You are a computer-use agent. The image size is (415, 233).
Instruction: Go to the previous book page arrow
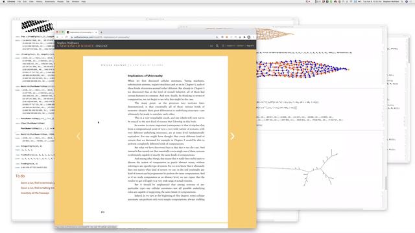(78, 136)
